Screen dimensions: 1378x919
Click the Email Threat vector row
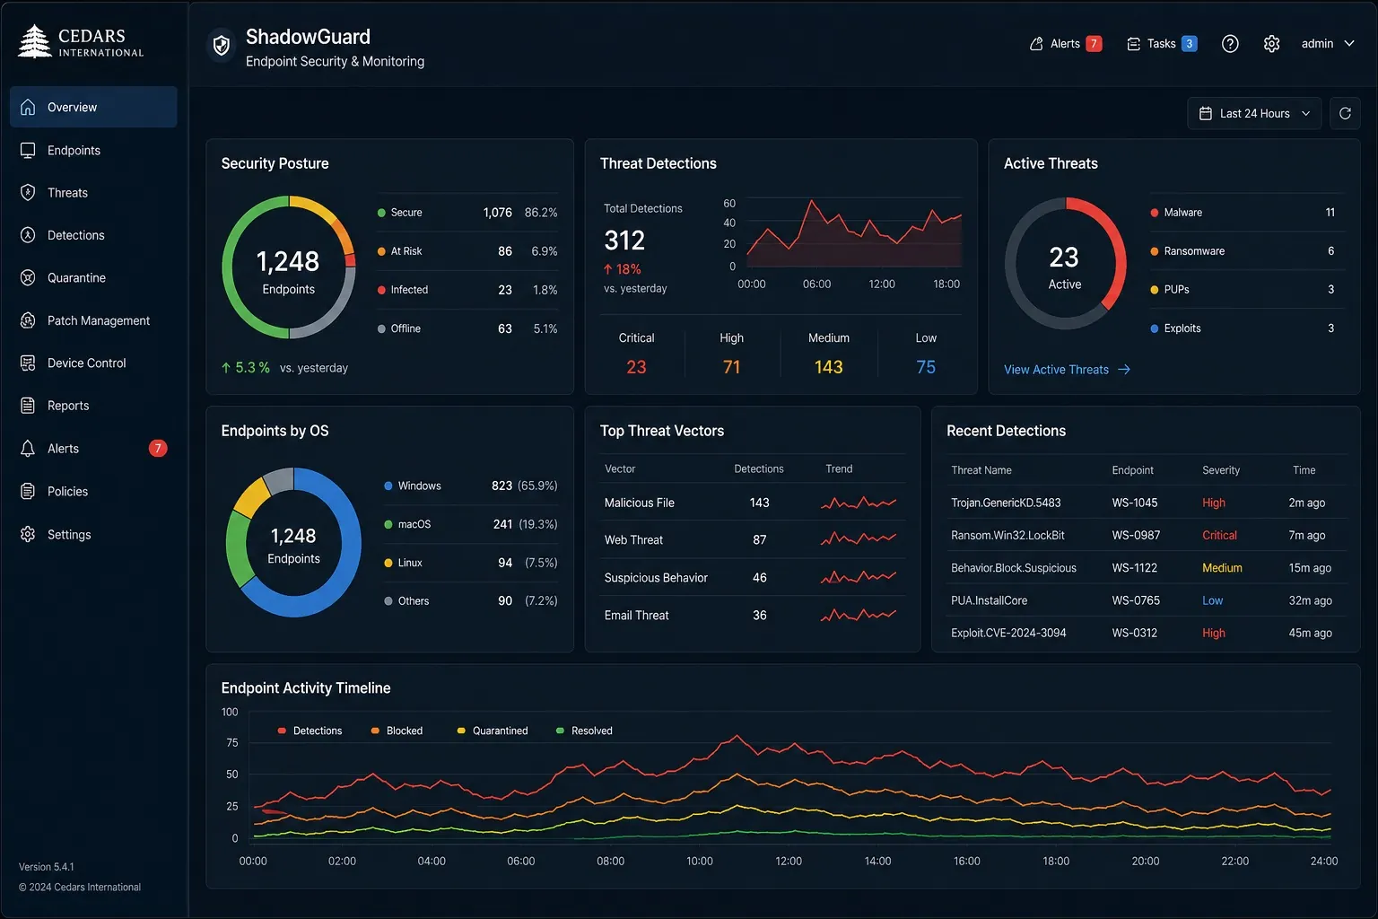[x=752, y=615]
